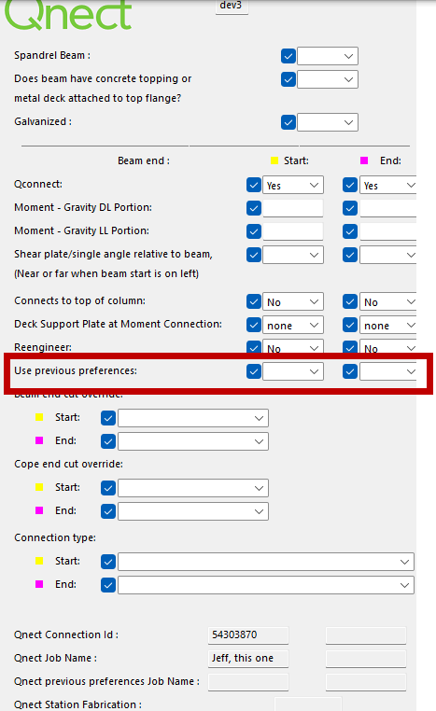Open the Spandrel Beam dropdown
Image resolution: width=436 pixels, height=711 pixels.
[x=328, y=56]
